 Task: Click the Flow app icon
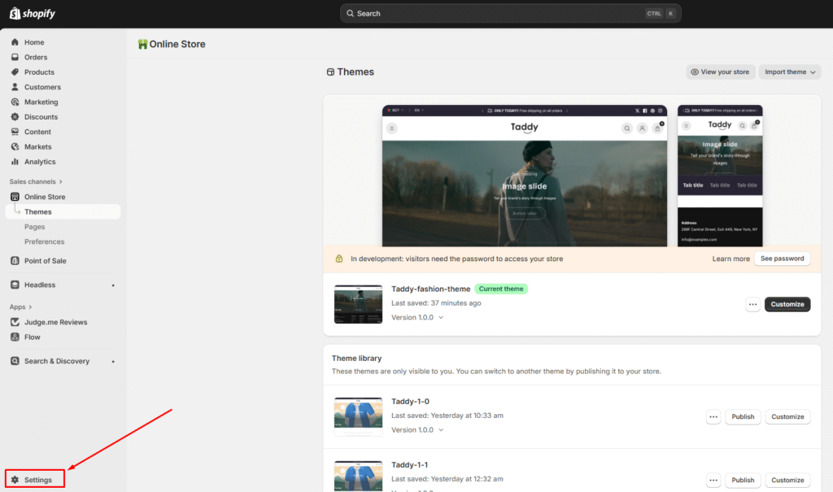coord(15,337)
